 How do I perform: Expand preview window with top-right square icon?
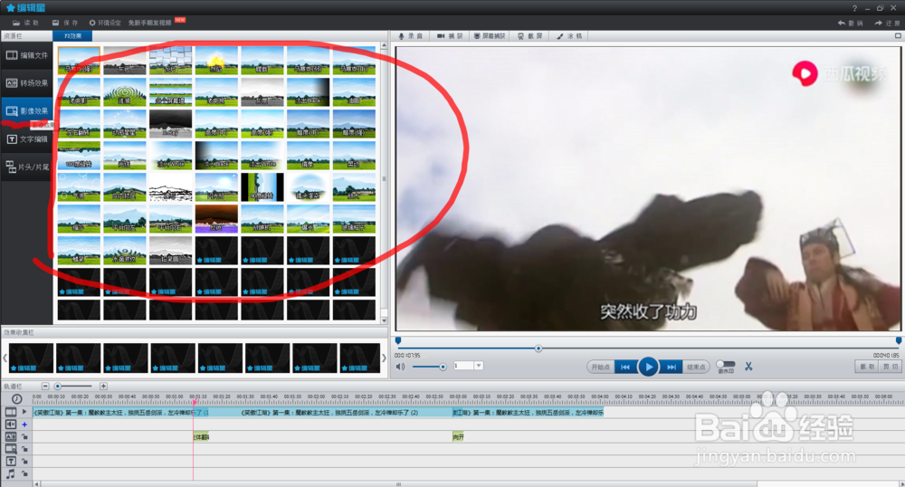[898, 36]
